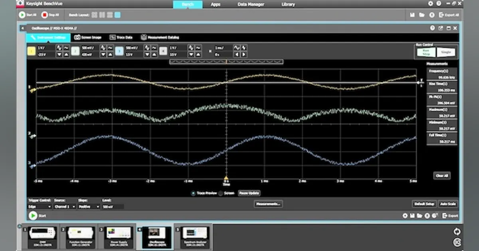Switch to the Screen Image tab
This screenshot has height=251, width=479.
tap(88, 37)
